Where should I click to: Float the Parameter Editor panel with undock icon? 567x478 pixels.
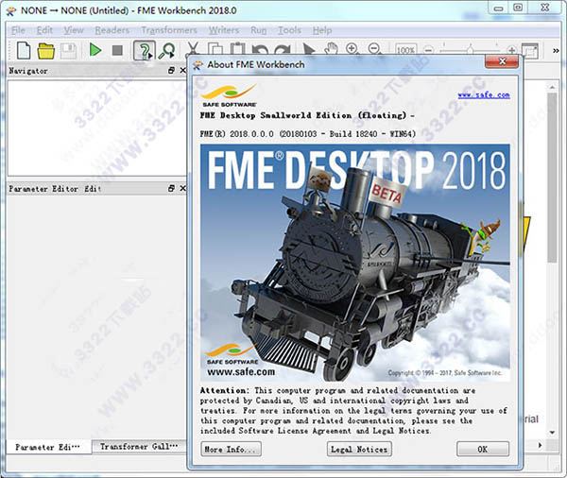[x=171, y=188]
